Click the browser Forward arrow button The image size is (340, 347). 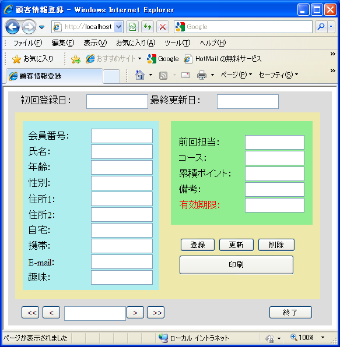coord(29,27)
